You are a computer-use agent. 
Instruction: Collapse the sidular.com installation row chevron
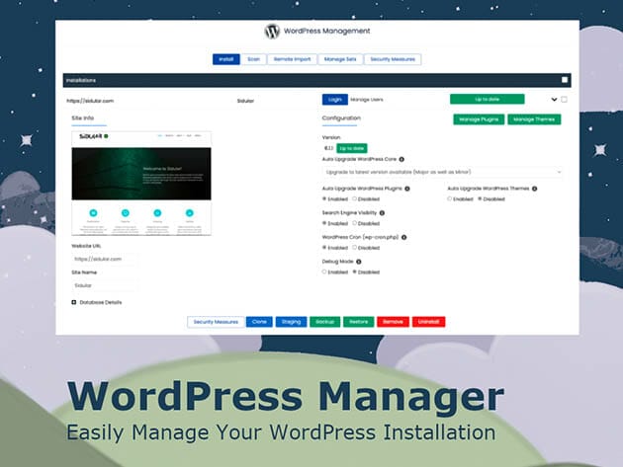[552, 100]
